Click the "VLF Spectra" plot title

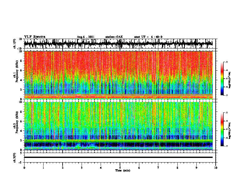(35, 37)
